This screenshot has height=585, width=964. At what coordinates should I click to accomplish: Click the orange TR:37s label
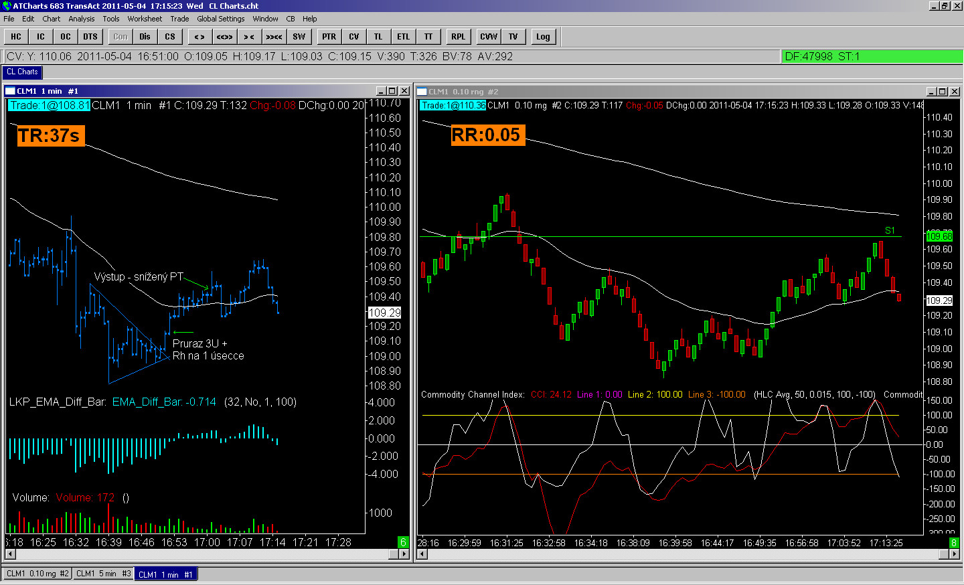[50, 136]
